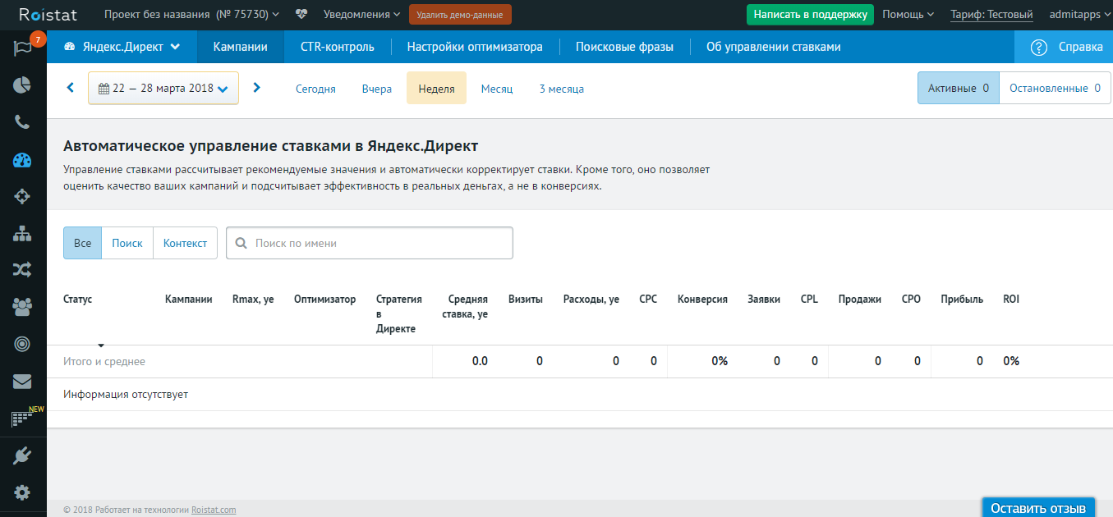Screen dimensions: 1113x517
Task: Open Настройки оптимизатора tab
Action: click(x=475, y=47)
